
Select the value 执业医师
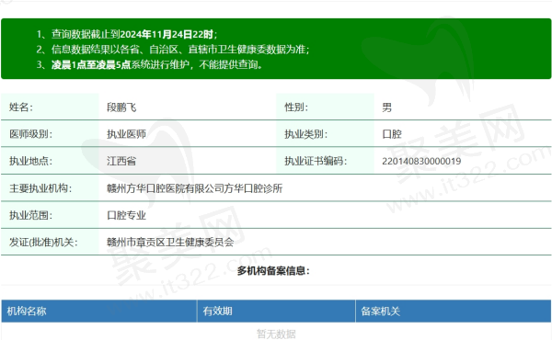(x=126, y=134)
